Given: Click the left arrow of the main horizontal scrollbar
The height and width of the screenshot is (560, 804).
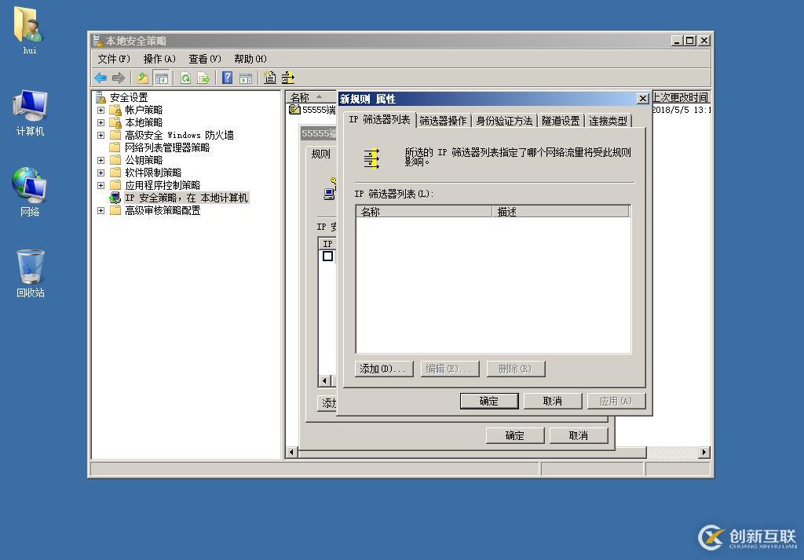Looking at the screenshot, I should pyautogui.click(x=292, y=452).
